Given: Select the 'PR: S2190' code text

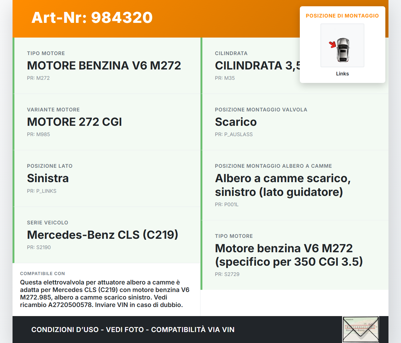Looking at the screenshot, I should coord(39,248).
